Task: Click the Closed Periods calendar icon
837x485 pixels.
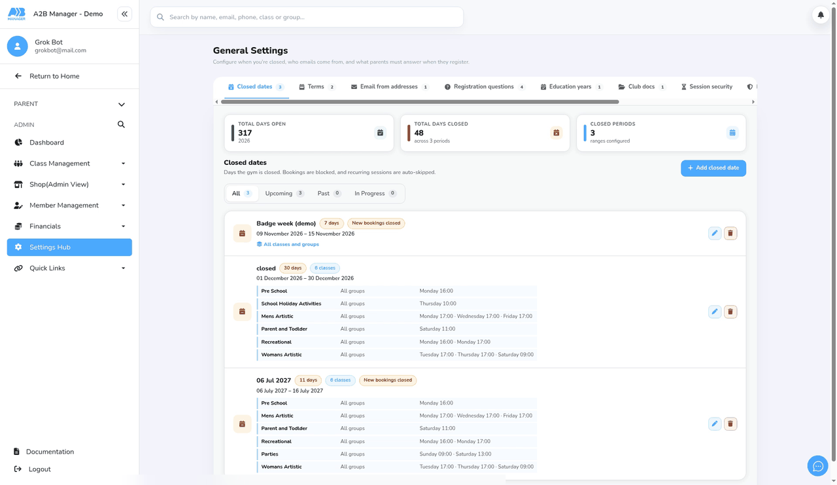Action: pyautogui.click(x=732, y=133)
